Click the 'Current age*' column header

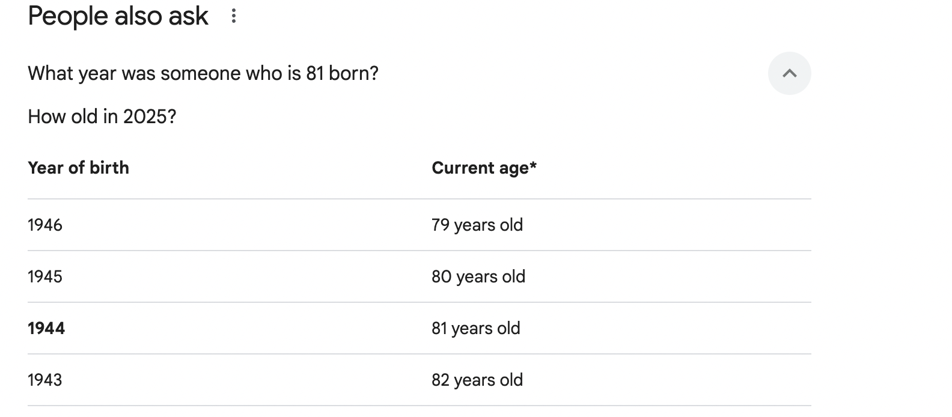pos(484,168)
